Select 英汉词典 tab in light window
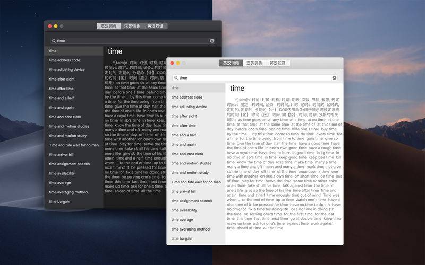Screen dimensions: 425x265 (231, 63)
